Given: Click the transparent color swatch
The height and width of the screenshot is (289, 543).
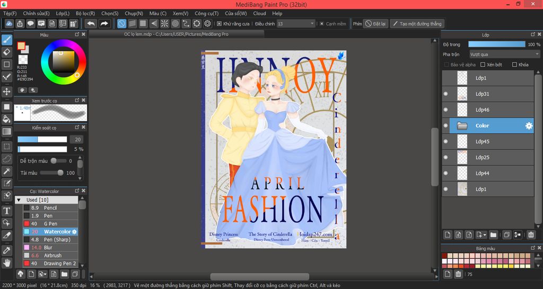Looking at the screenshot, I should click(23, 59).
